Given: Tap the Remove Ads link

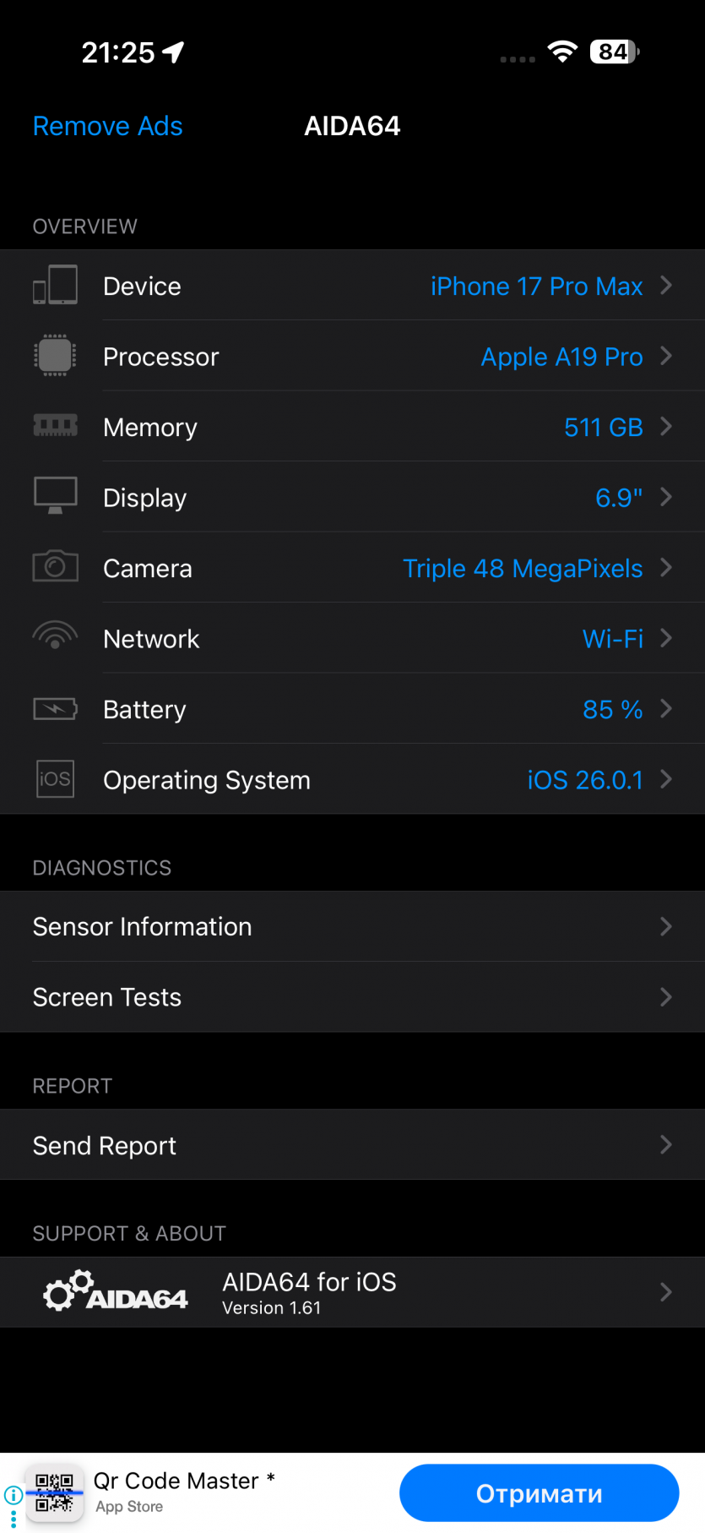Looking at the screenshot, I should 107,126.
